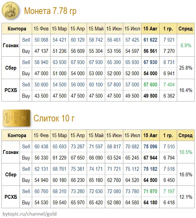The height and width of the screenshot is (218, 196).
Task: Click the gold coin icon
Action: click(x=10, y=11)
